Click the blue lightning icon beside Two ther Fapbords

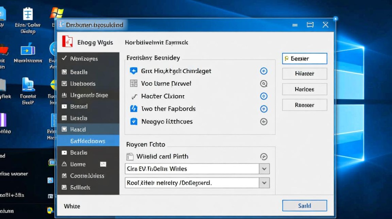tap(133, 109)
